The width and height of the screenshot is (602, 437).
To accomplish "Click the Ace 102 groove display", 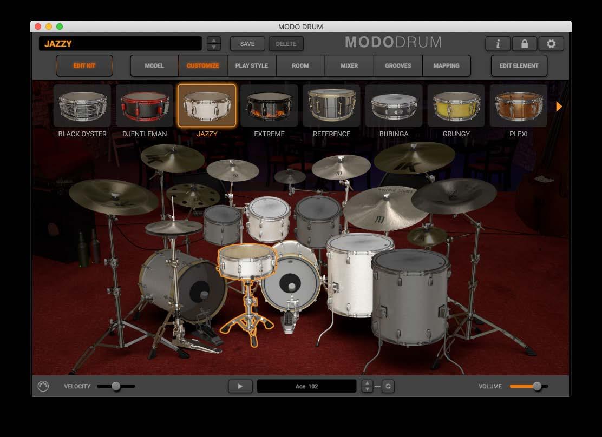I will (306, 386).
